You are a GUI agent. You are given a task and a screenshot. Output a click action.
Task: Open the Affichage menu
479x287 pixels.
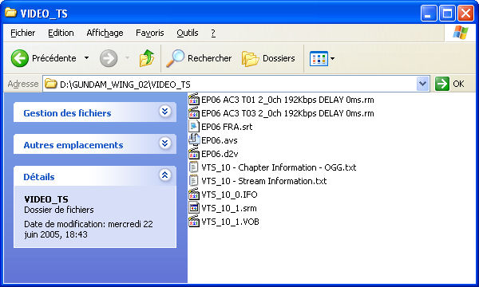pos(105,33)
